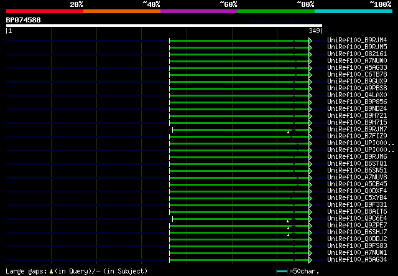Click the green alignment bar for Q0DXF4

[239, 191]
